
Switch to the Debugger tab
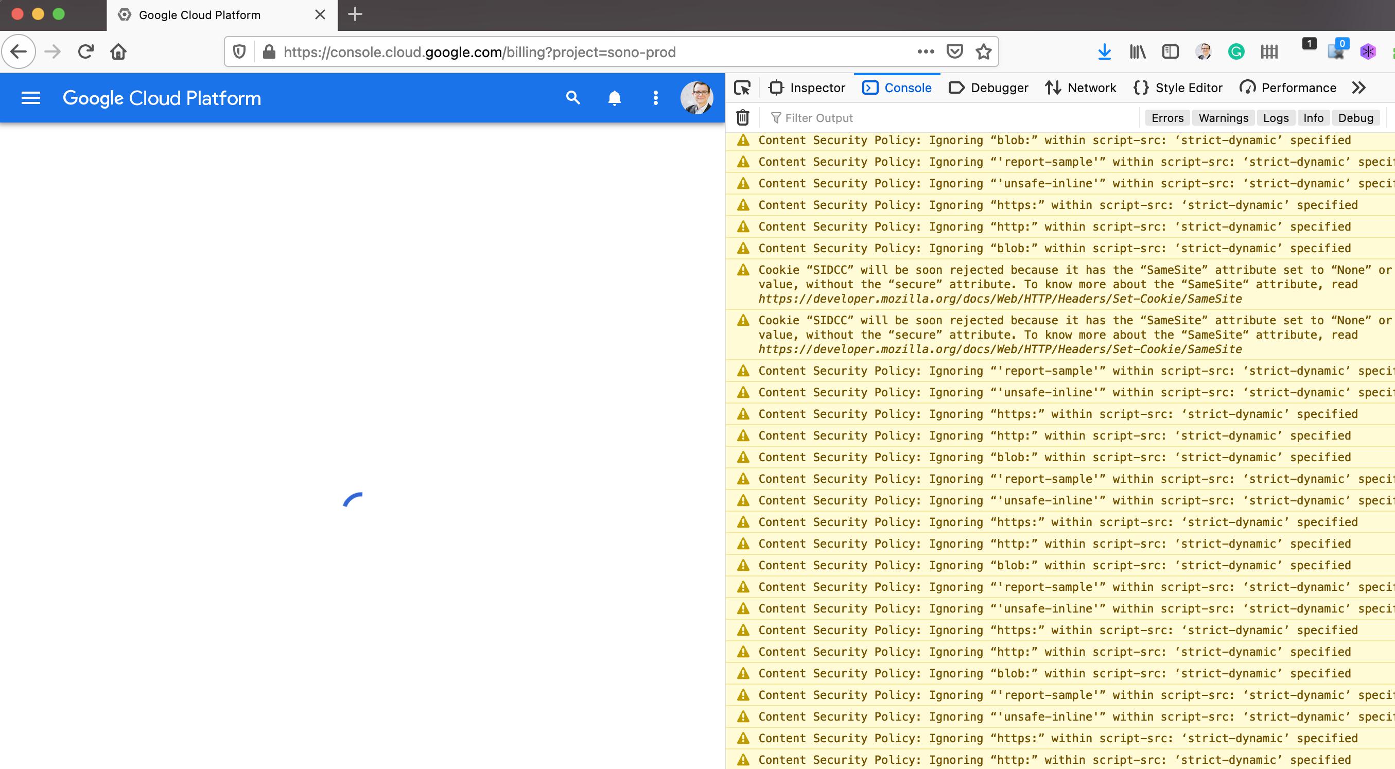click(988, 87)
